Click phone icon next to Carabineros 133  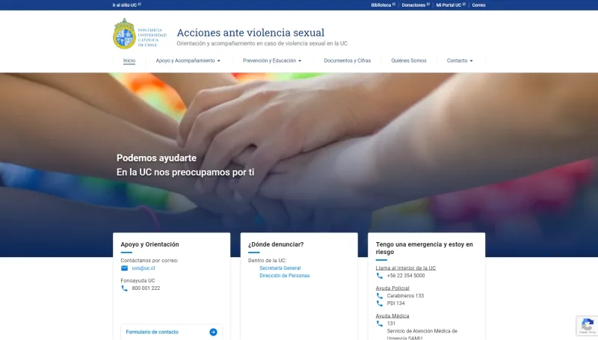coord(380,296)
